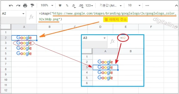Open the 100% zoom dropdown
This screenshot has width=179, height=94.
47,5
